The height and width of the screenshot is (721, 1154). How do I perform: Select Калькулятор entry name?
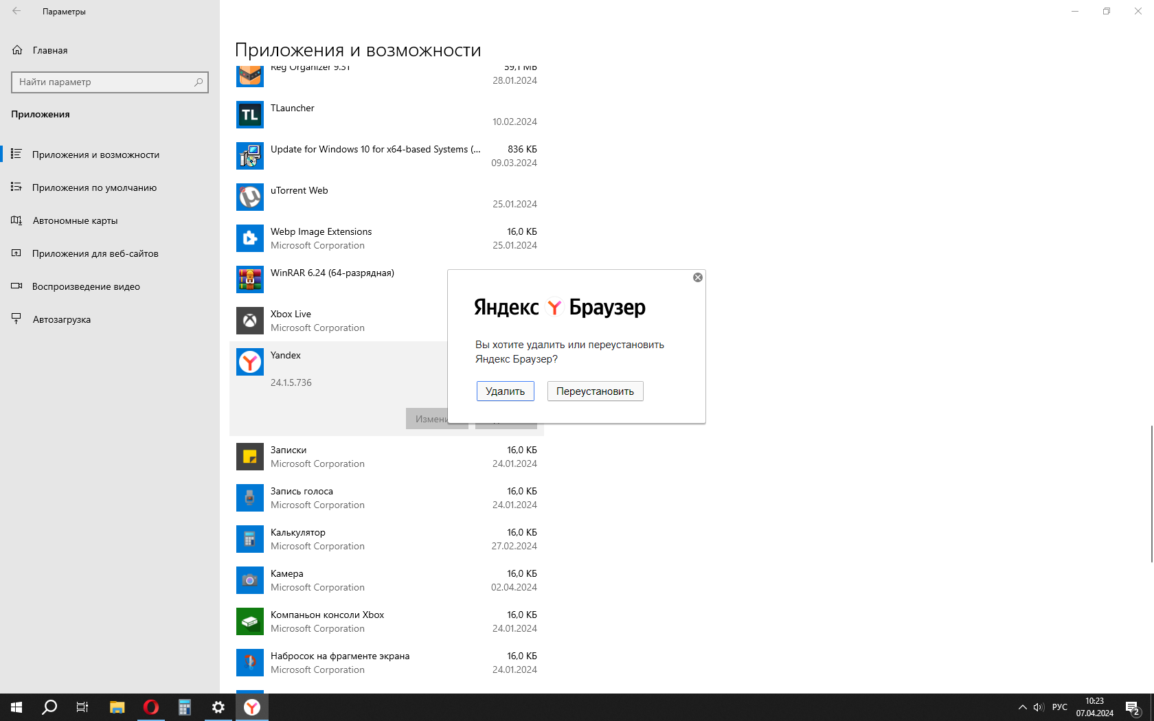[298, 532]
